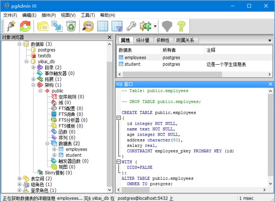The height and width of the screenshot is (202, 275).
Task: Switch to the 依赖性 tab
Action: coord(163,41)
